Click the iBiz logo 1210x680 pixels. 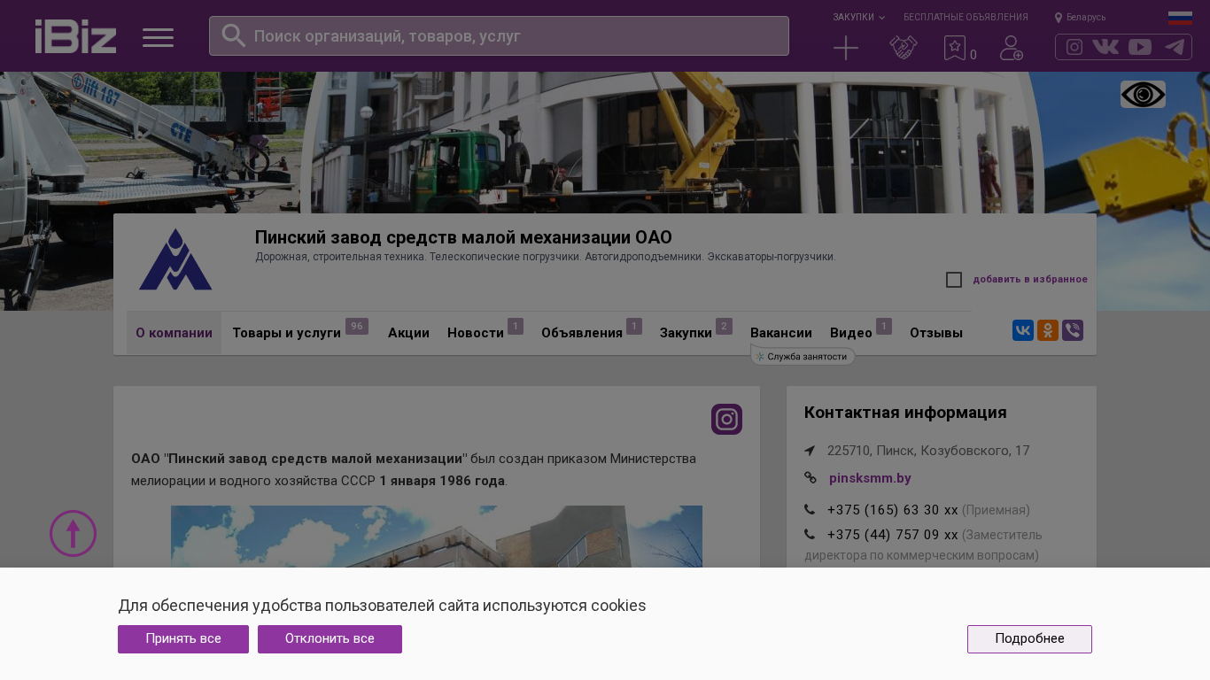[x=75, y=36]
